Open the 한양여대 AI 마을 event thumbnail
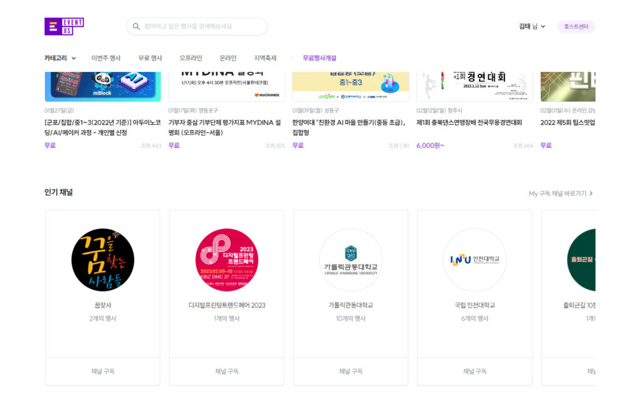Image resolution: width=641 pixels, height=410 pixels. point(351,86)
